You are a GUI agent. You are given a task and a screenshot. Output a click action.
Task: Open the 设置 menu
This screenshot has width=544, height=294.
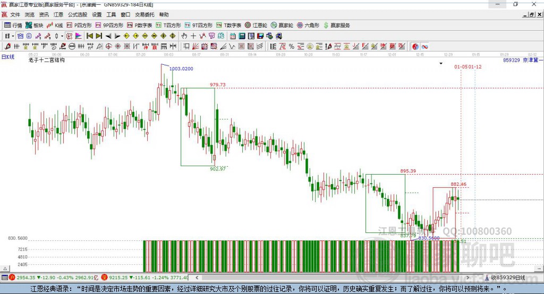point(97,14)
